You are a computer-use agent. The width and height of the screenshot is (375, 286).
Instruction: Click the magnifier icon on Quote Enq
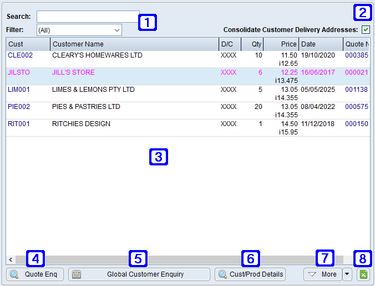tap(15, 274)
